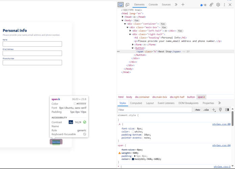Image resolution: width=235 pixels, height=169 pixels.
Task: Add a new DevTools tab with plus
Action: 183,5
